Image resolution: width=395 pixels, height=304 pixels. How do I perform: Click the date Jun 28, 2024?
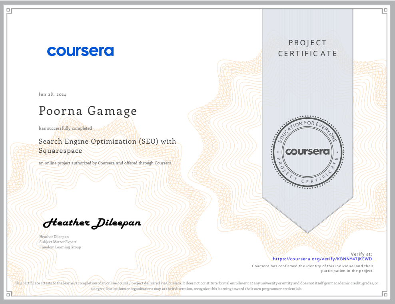(52, 94)
